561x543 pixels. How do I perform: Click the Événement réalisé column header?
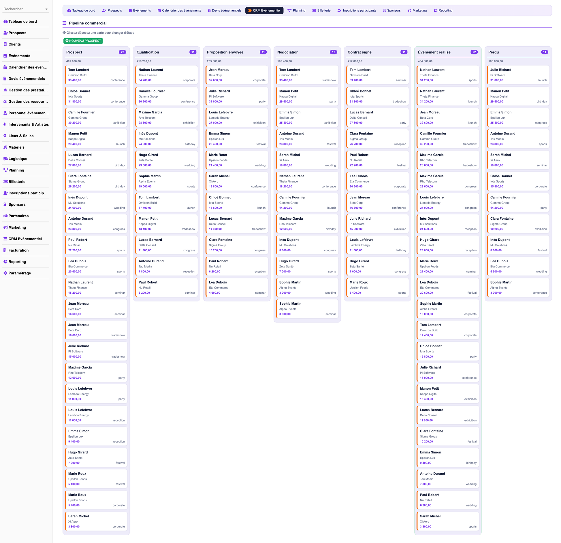coord(448,52)
